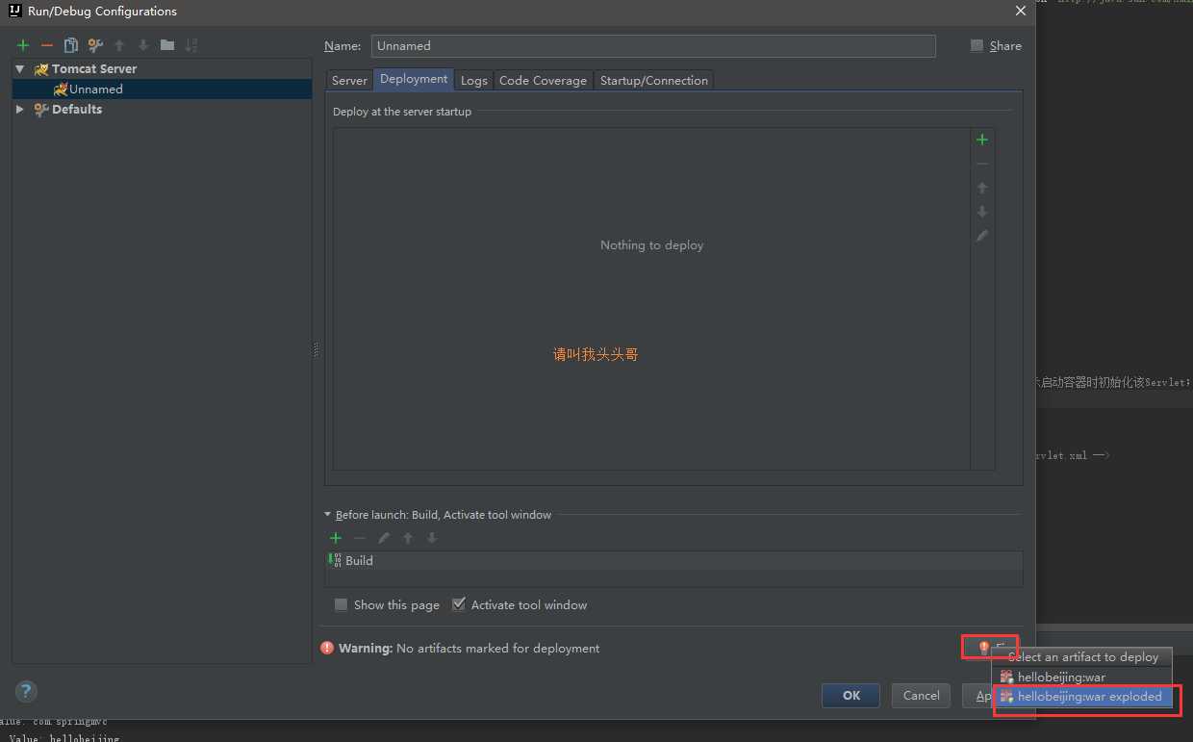
Task: Close the Run/Debug Configurations dialog
Action: click(x=1021, y=12)
